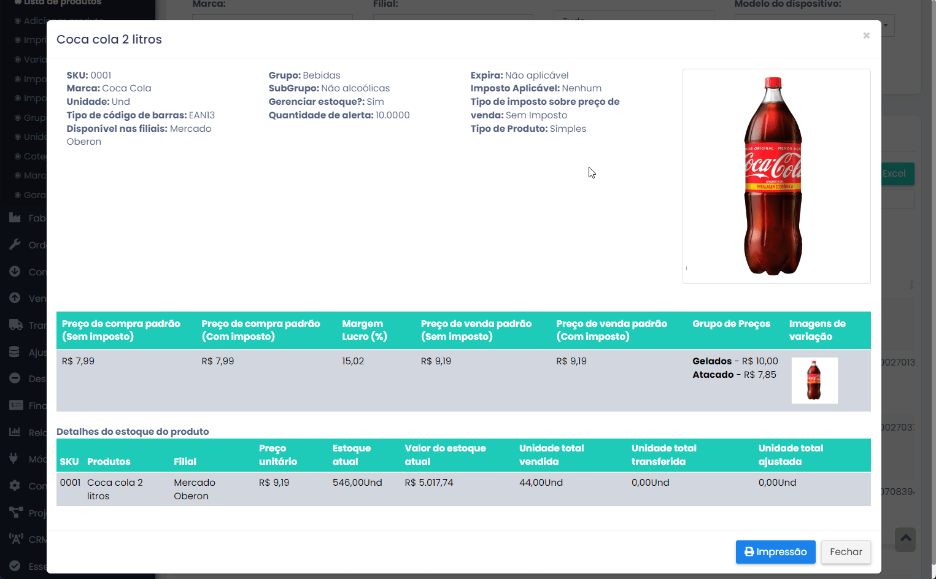Click the stock value R$ 5.017,74

[429, 483]
